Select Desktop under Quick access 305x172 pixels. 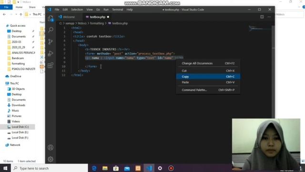click(17, 31)
